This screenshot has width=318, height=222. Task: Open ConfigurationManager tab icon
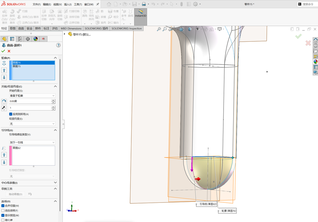(20, 39)
